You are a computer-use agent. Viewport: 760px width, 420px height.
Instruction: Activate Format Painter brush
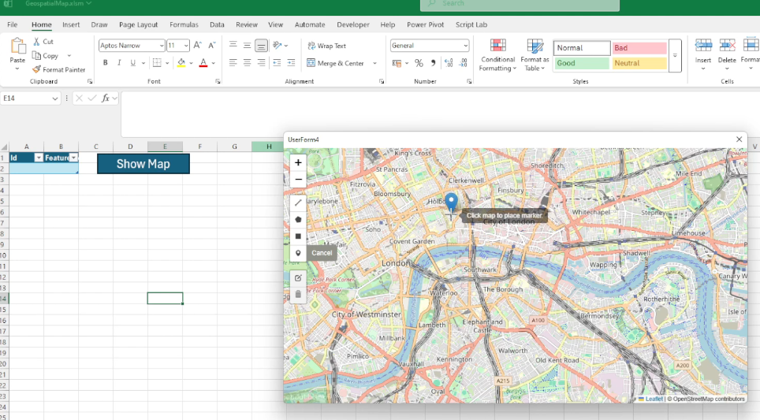point(37,70)
